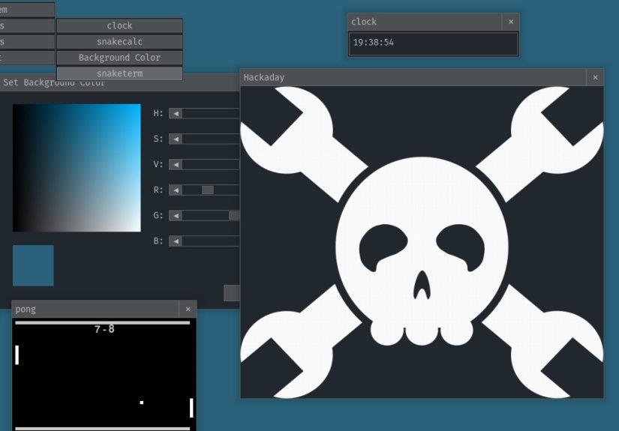
Task: Click the pong score 7-8
Action: pos(104,329)
